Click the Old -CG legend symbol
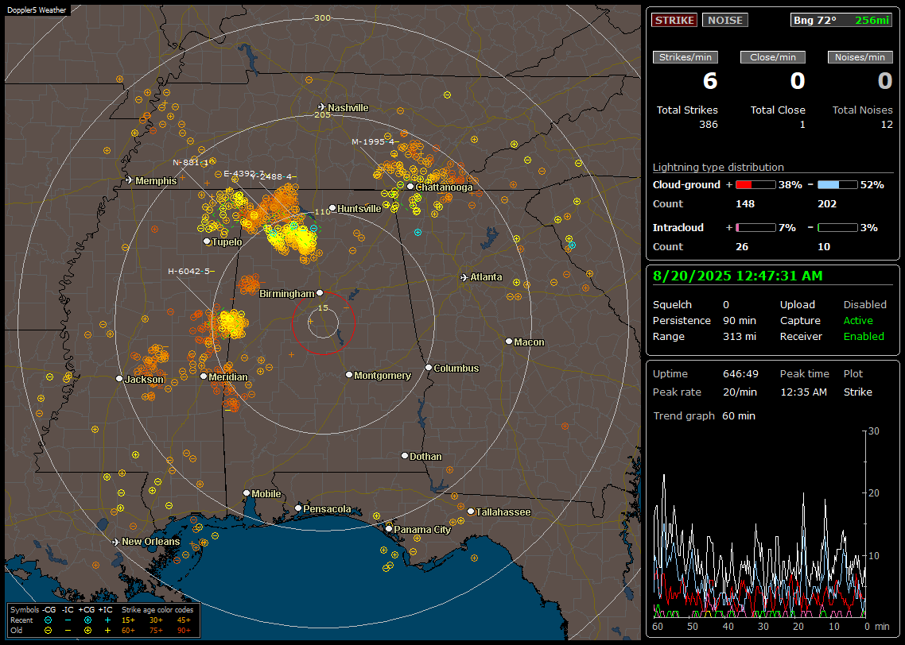 [49, 631]
